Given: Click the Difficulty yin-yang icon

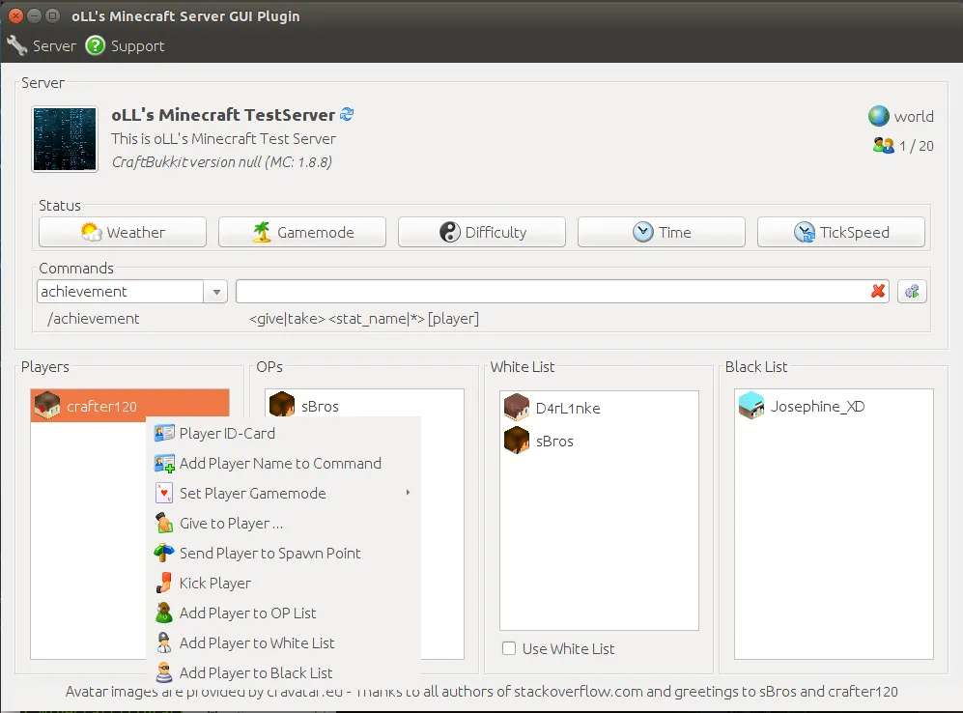Looking at the screenshot, I should [x=449, y=232].
